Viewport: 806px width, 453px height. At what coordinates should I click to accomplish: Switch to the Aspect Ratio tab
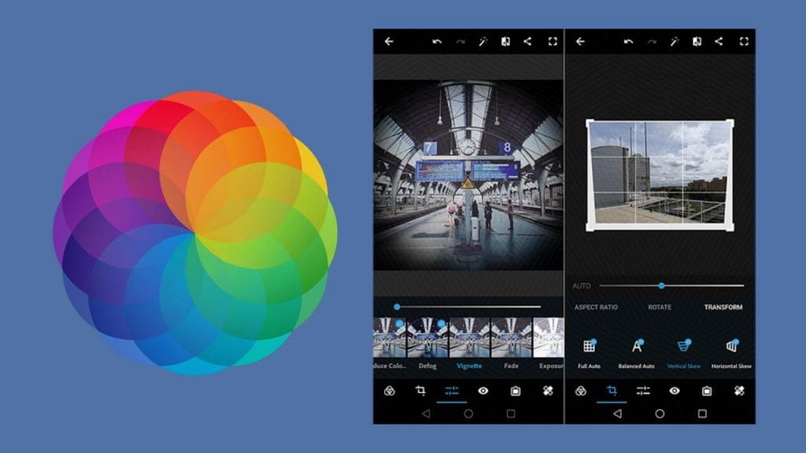coord(596,308)
